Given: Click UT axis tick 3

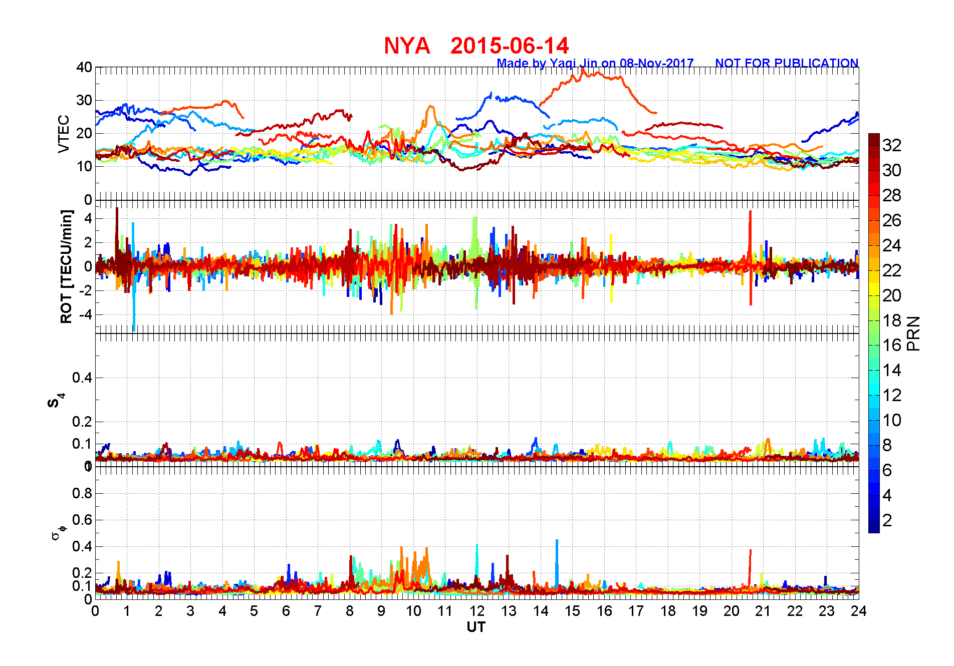Looking at the screenshot, I should pos(190,611).
